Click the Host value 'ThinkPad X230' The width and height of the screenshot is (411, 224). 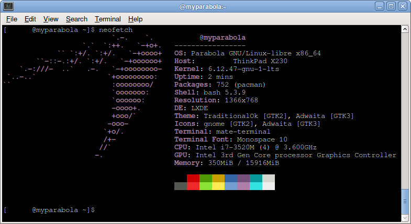pyautogui.click(x=260, y=61)
